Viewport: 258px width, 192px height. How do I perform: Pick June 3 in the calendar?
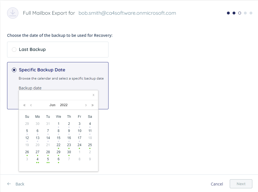pos(79,124)
